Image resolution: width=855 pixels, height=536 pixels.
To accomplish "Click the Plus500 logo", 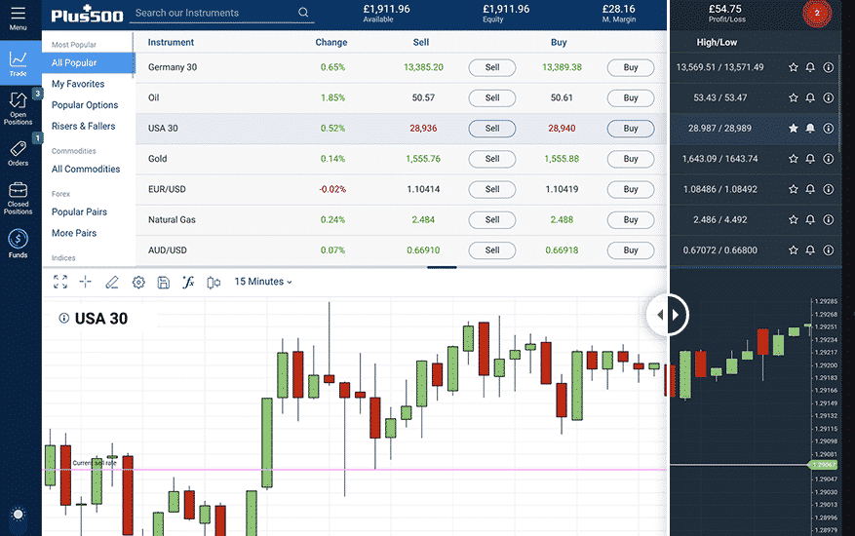I will [87, 15].
